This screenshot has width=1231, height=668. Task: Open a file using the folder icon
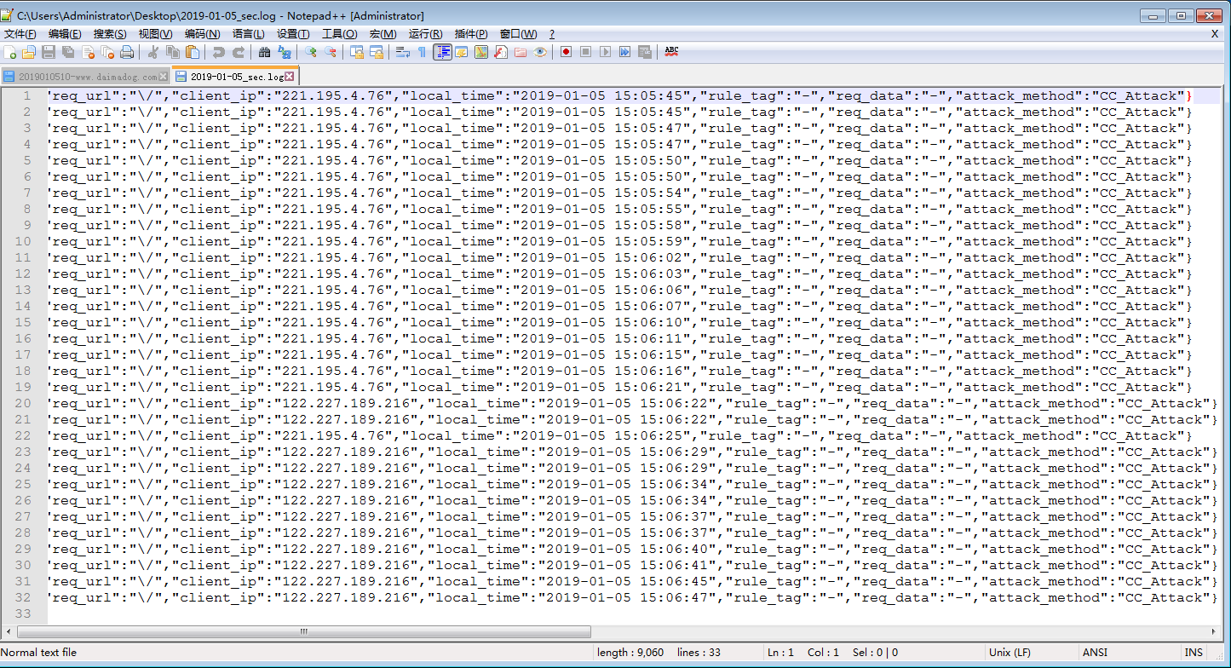29,52
